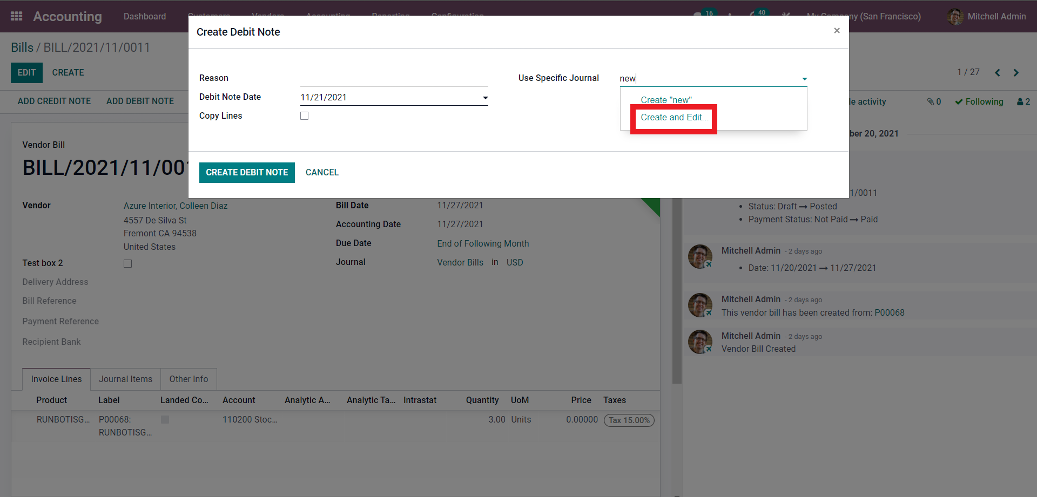The height and width of the screenshot is (497, 1037).
Task: Open My Company (San Francisco) switcher
Action: point(864,17)
